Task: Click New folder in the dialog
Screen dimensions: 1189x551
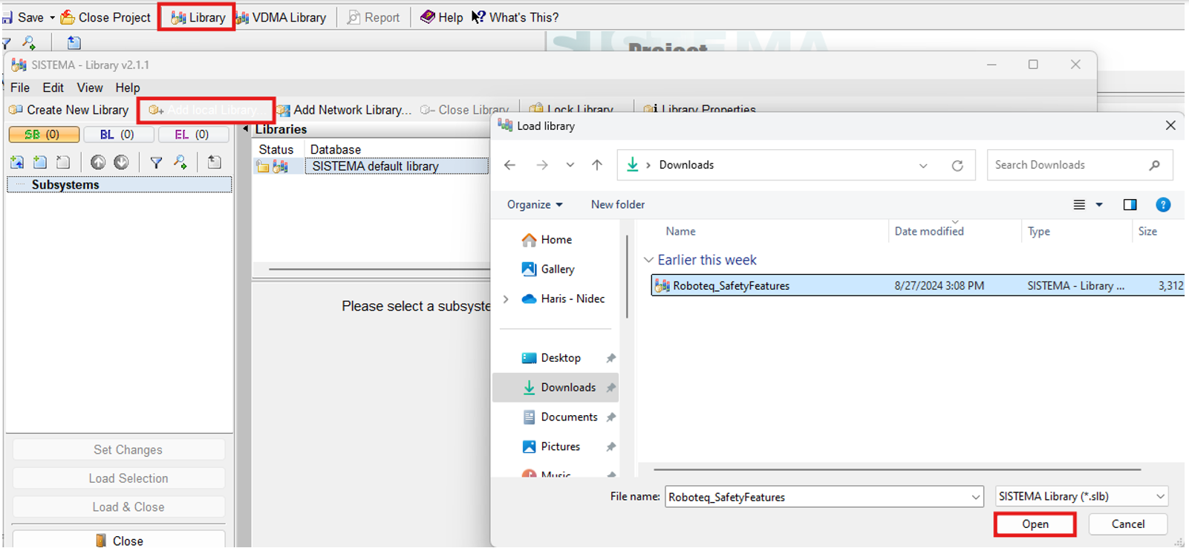Action: coord(618,204)
